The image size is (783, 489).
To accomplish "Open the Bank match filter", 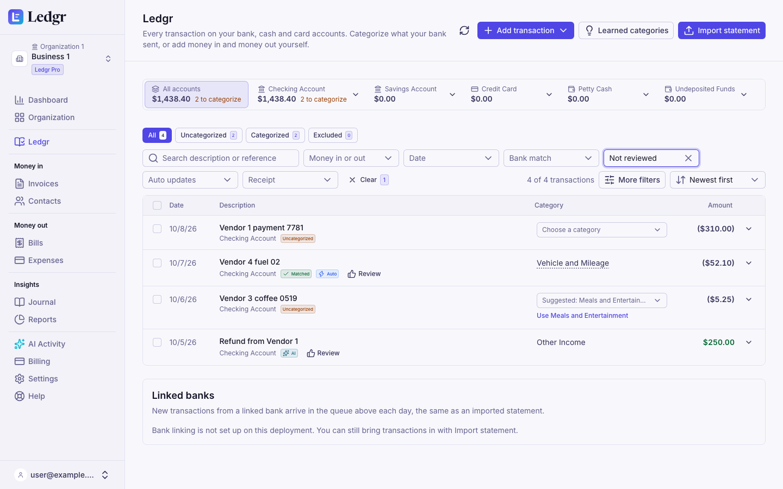I will (x=551, y=158).
